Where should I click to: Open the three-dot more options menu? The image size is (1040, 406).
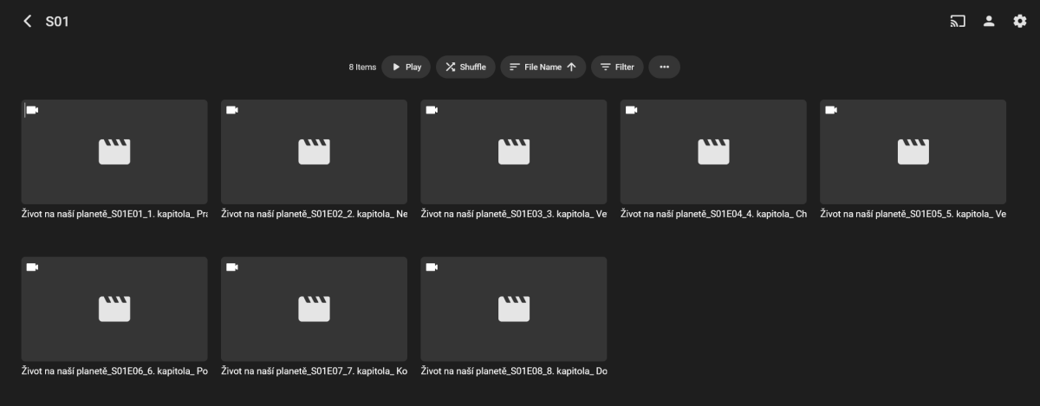(x=665, y=67)
